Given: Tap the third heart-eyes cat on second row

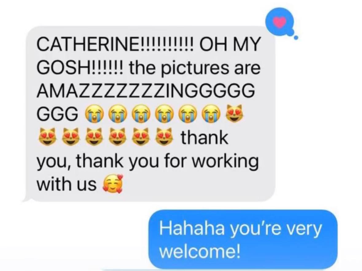Looking at the screenshot, I should click(x=93, y=137).
